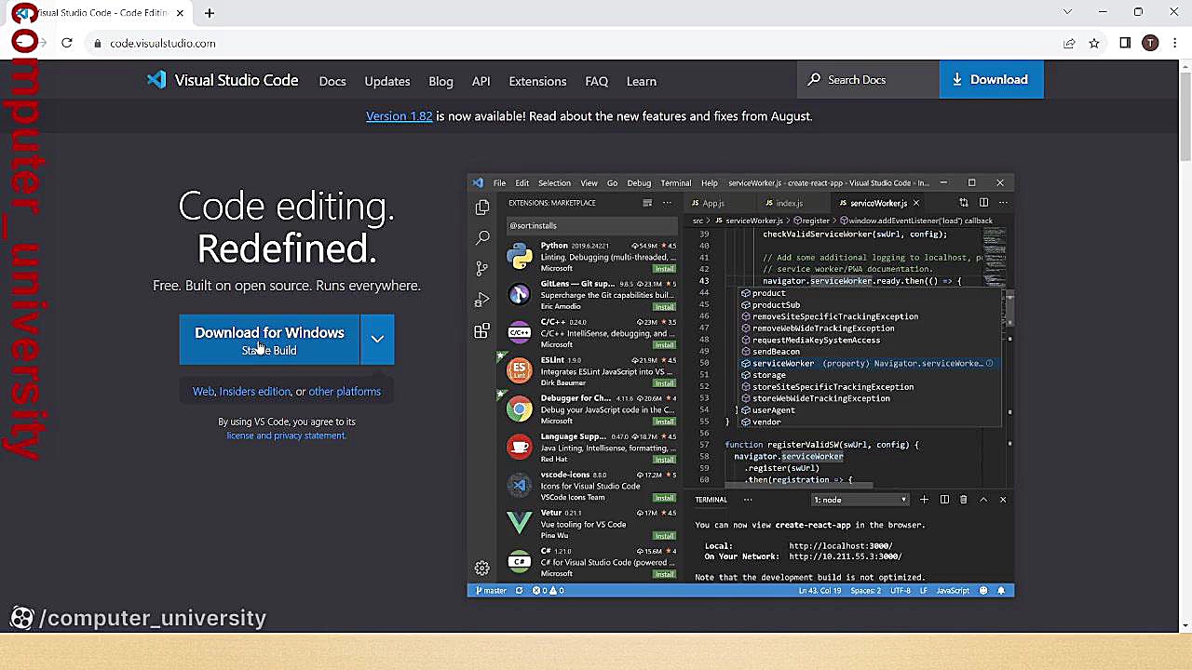The width and height of the screenshot is (1192, 670).
Task: Click the Vetur extension icon
Action: pyautogui.click(x=520, y=523)
